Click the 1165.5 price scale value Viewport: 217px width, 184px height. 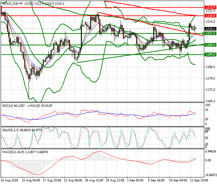pos(210,101)
